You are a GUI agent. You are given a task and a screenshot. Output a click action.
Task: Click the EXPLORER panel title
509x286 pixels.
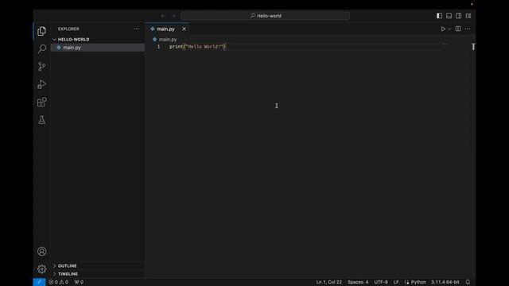coord(68,29)
